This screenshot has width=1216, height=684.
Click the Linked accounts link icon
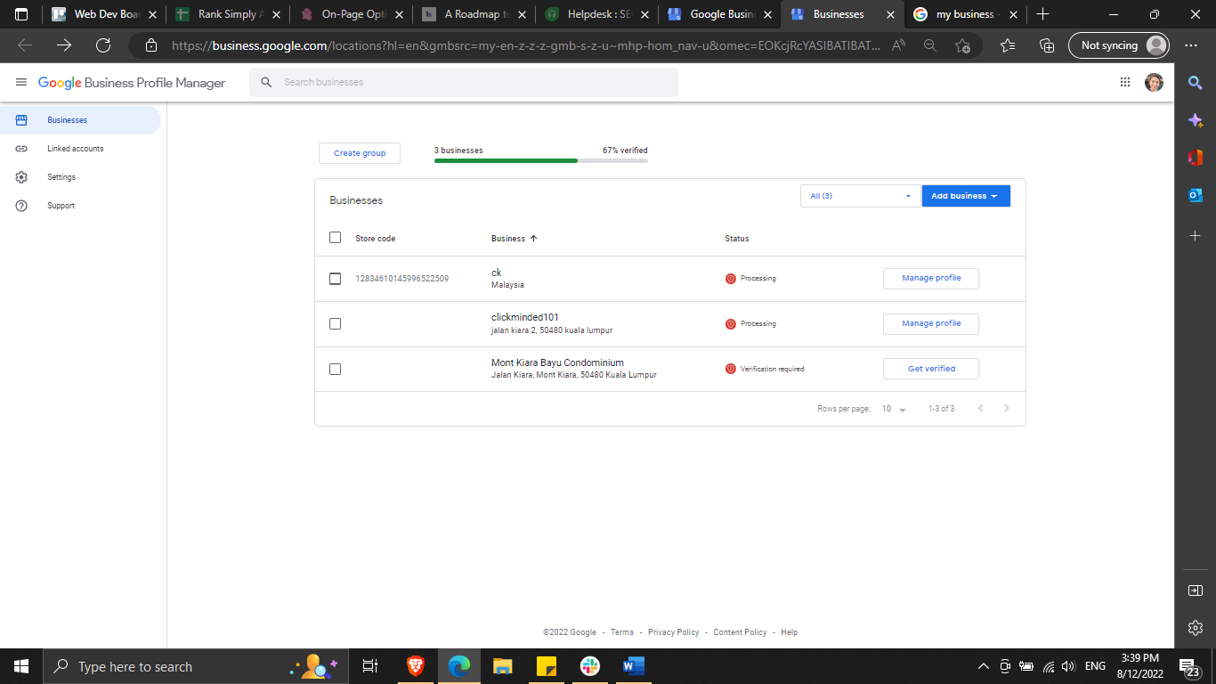pos(21,149)
